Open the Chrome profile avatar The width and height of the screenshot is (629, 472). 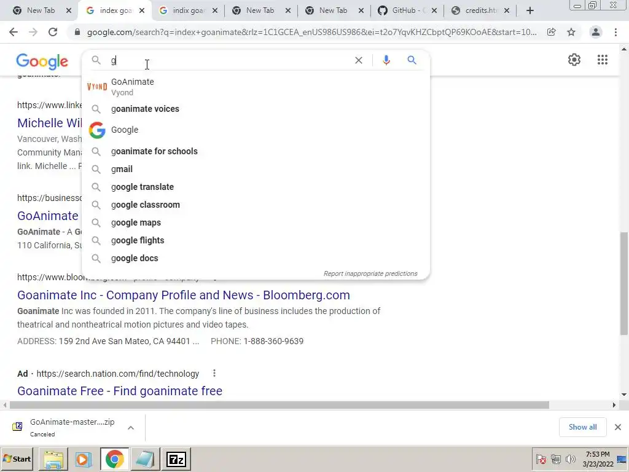pos(596,32)
